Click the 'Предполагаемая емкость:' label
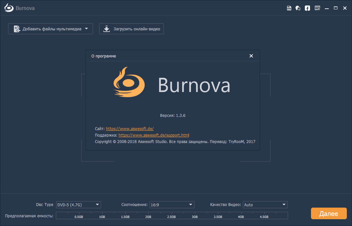The image size is (352, 226). click(29, 216)
